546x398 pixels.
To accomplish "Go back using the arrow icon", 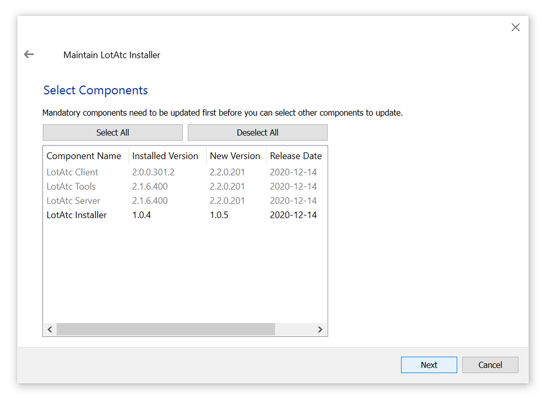I will pyautogui.click(x=29, y=54).
